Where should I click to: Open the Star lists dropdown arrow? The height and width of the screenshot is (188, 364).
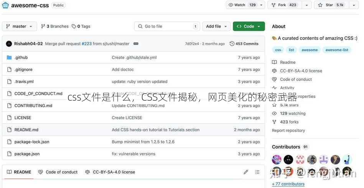(354, 5)
